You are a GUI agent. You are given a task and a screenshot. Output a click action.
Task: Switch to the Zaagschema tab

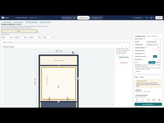69,18
